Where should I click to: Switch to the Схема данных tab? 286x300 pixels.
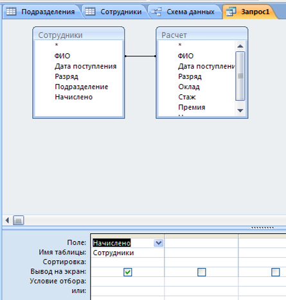point(184,12)
